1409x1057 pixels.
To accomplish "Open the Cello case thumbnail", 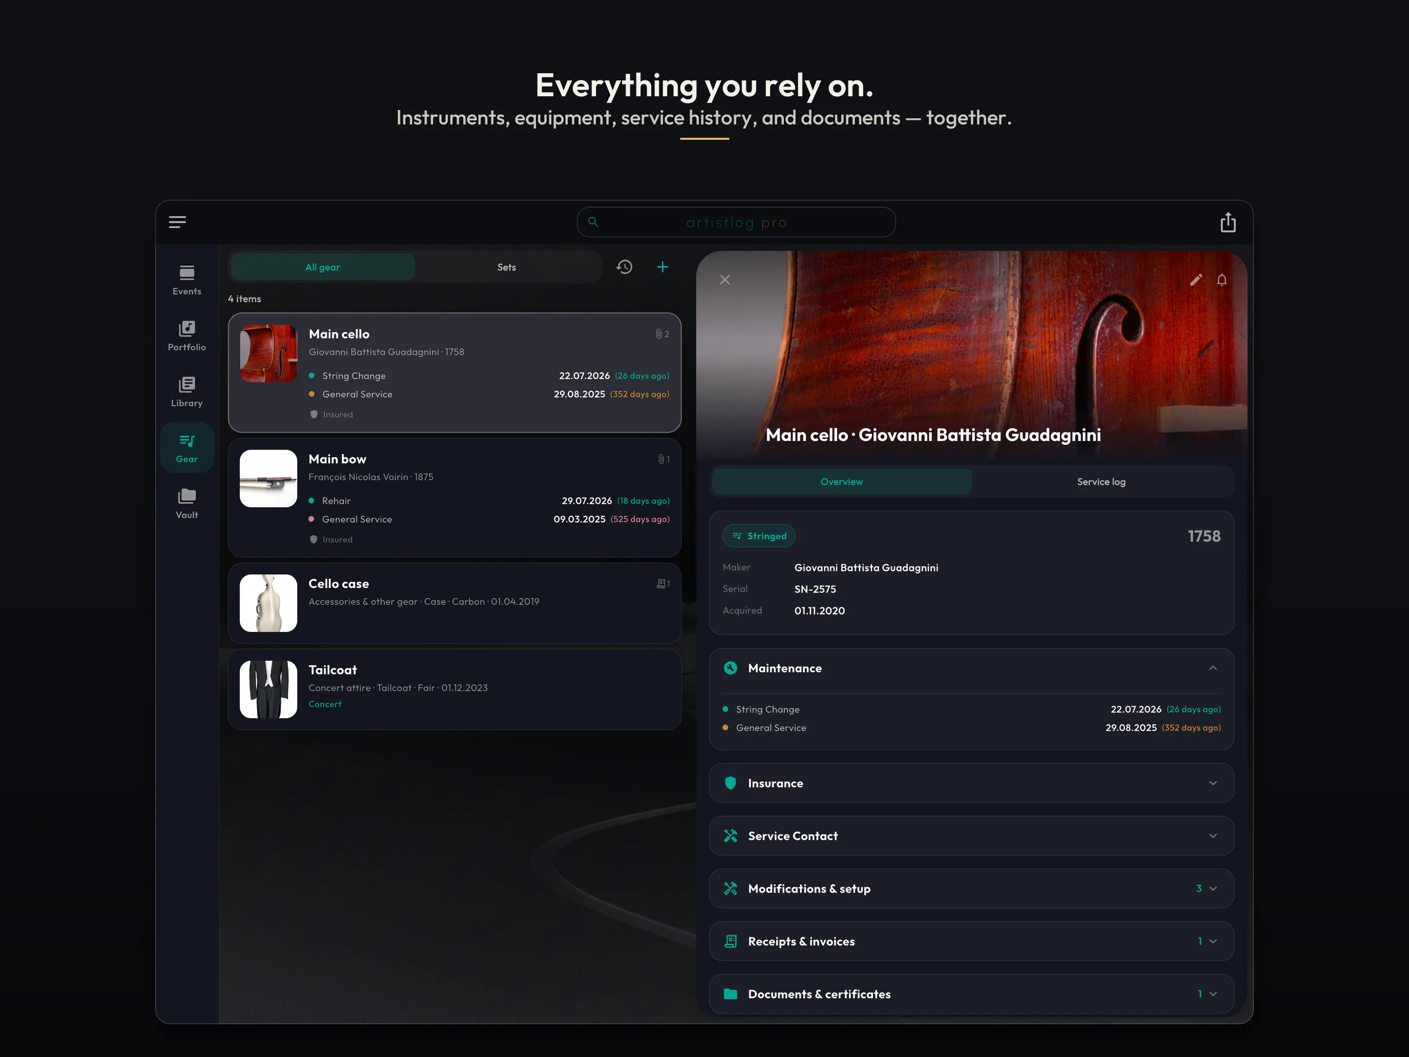I will [268, 603].
